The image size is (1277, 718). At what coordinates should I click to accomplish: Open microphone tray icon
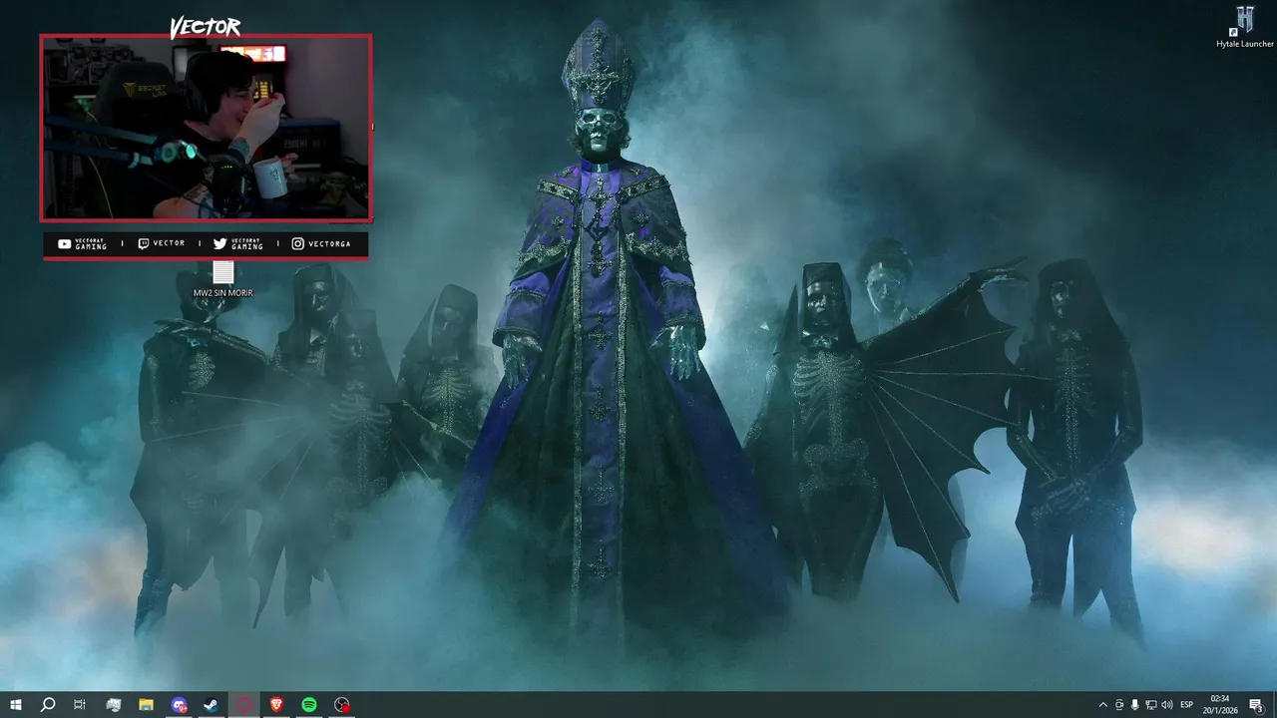1135,705
